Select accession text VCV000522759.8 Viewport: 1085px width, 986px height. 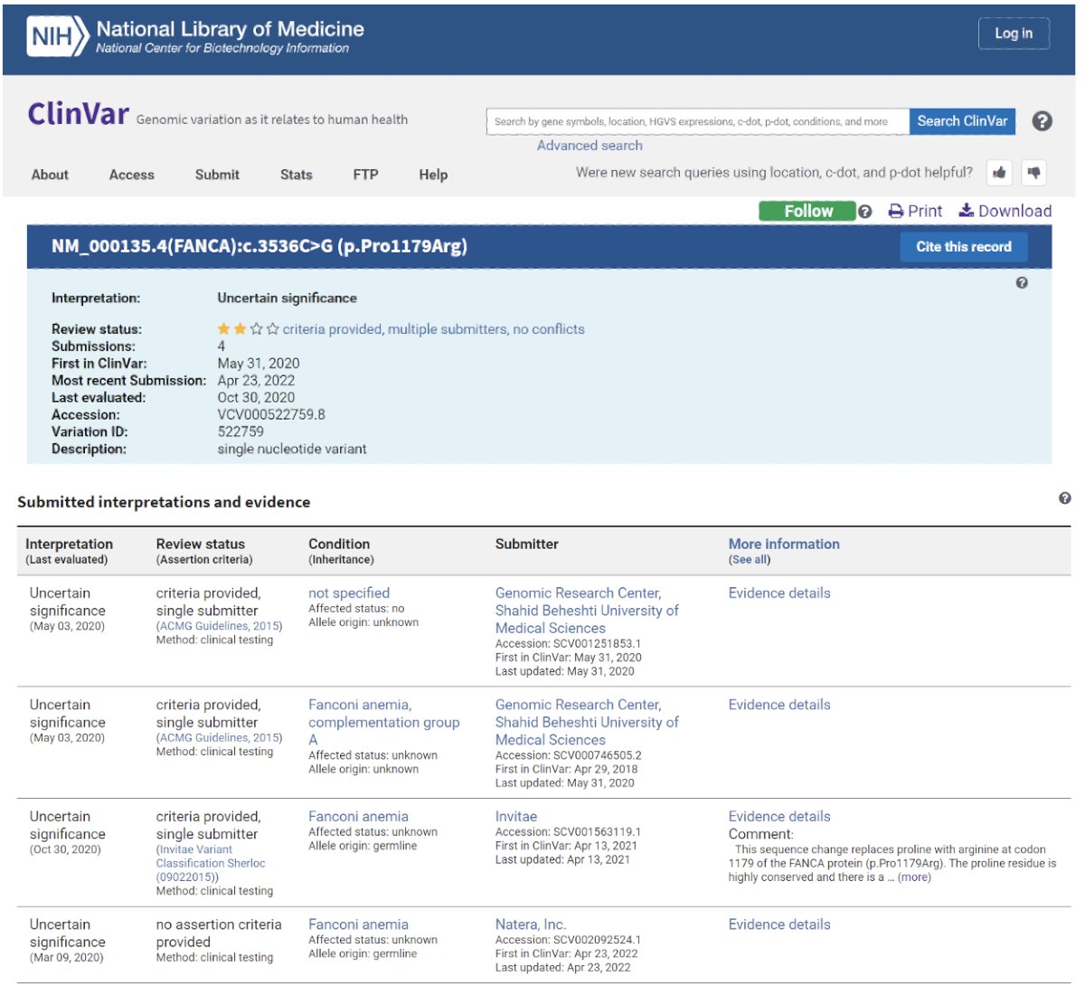pyautogui.click(x=271, y=414)
